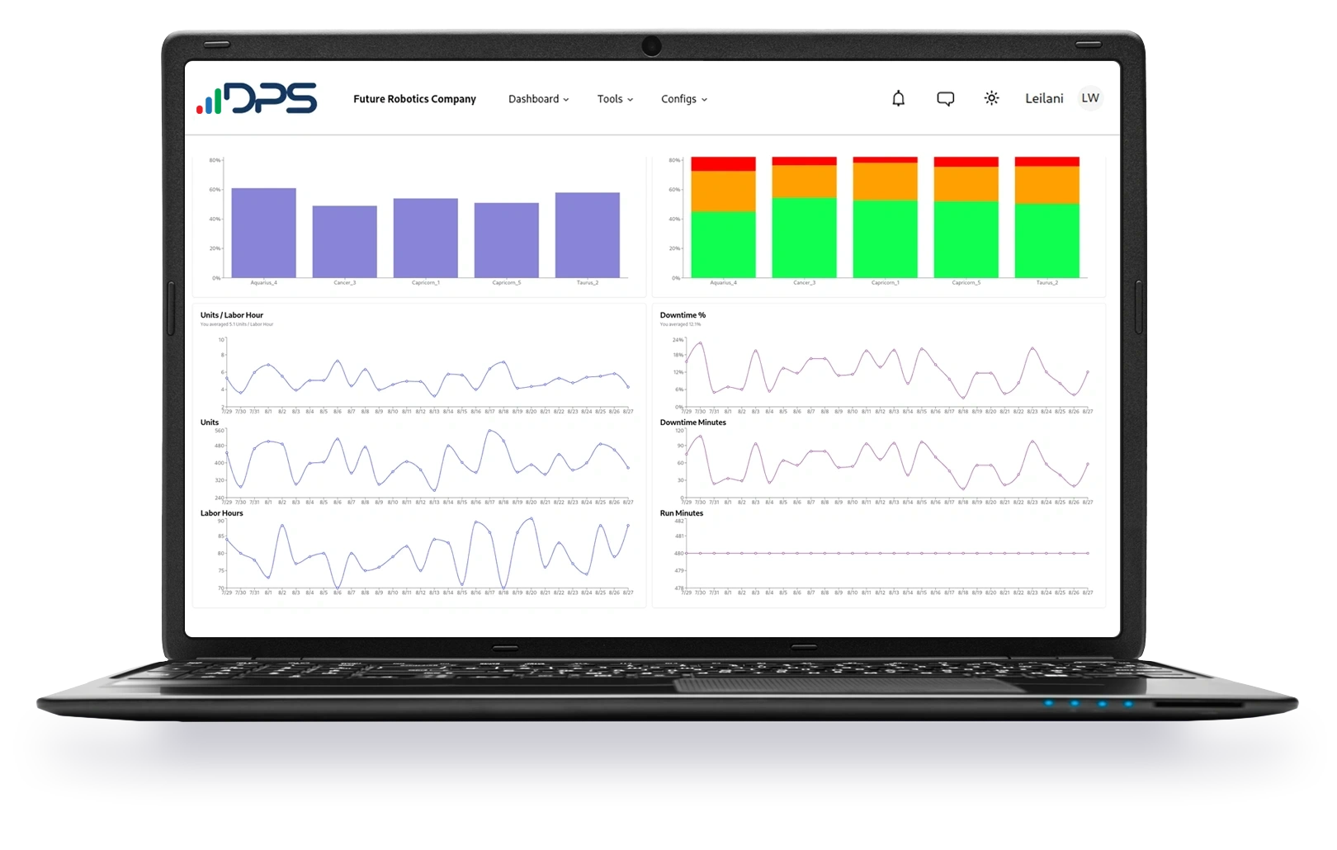
Task: Click the standalone 'Units' chart title
Action: [x=210, y=423]
